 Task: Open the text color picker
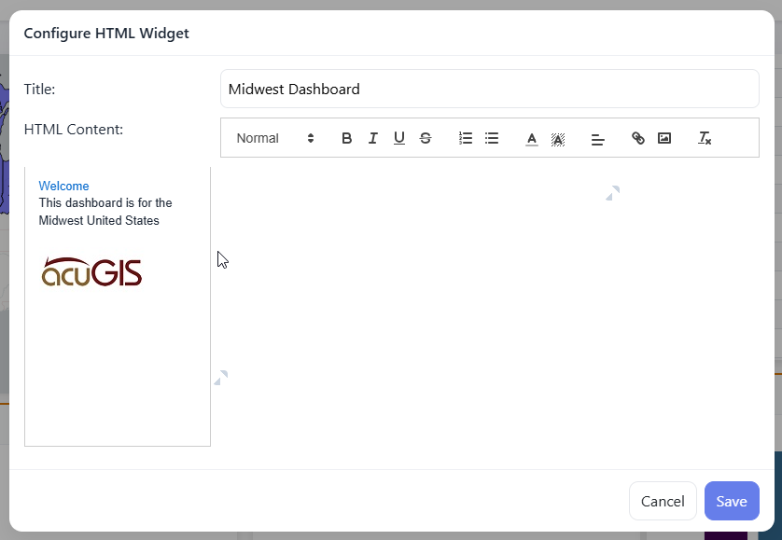click(532, 138)
